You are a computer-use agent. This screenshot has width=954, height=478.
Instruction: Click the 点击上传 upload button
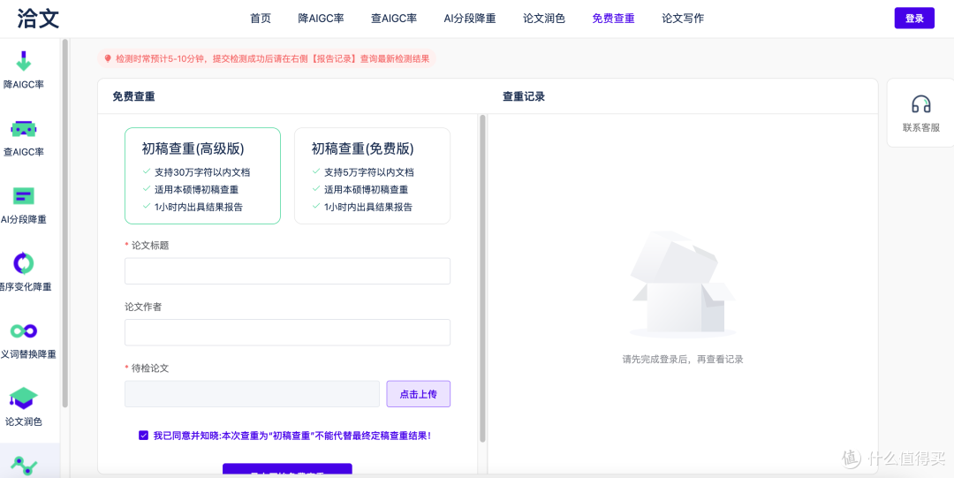tap(419, 394)
